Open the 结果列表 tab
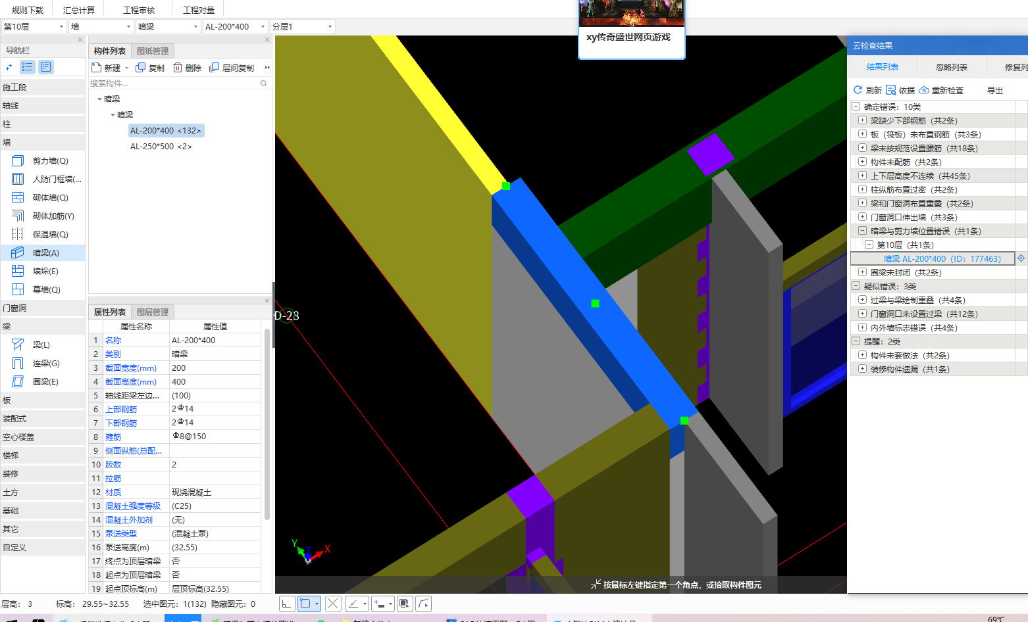1028x622 pixels. [883, 67]
